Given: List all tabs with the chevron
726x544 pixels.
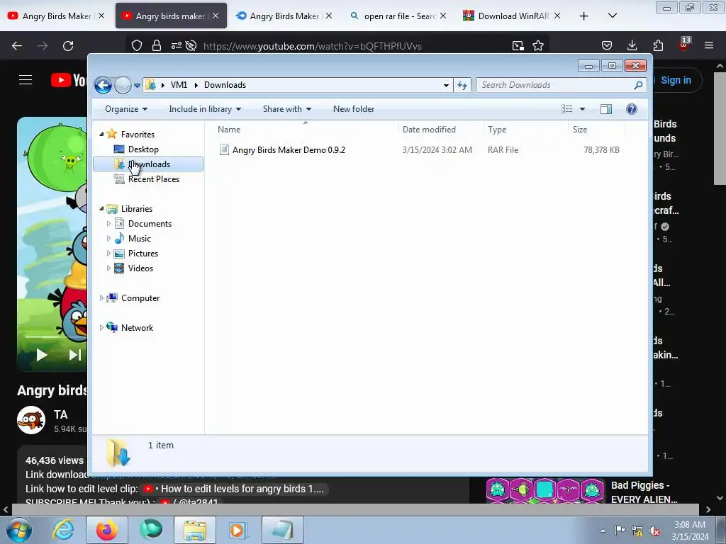Looking at the screenshot, I should (x=612, y=16).
